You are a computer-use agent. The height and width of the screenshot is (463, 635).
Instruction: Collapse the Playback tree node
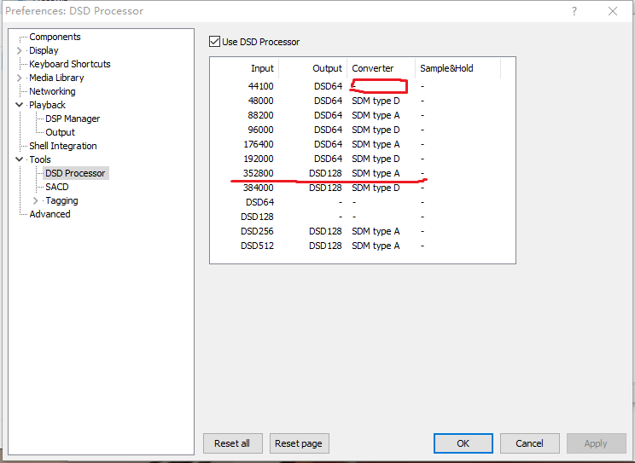[20, 105]
